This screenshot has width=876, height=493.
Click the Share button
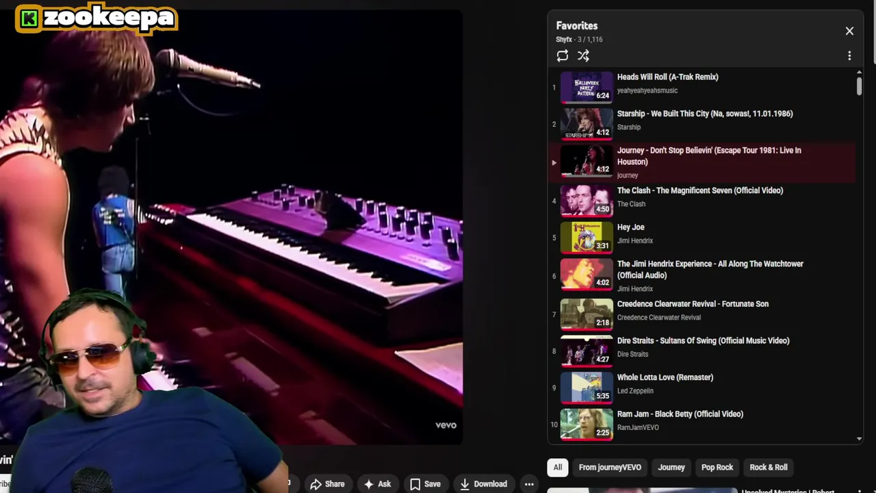coord(327,484)
